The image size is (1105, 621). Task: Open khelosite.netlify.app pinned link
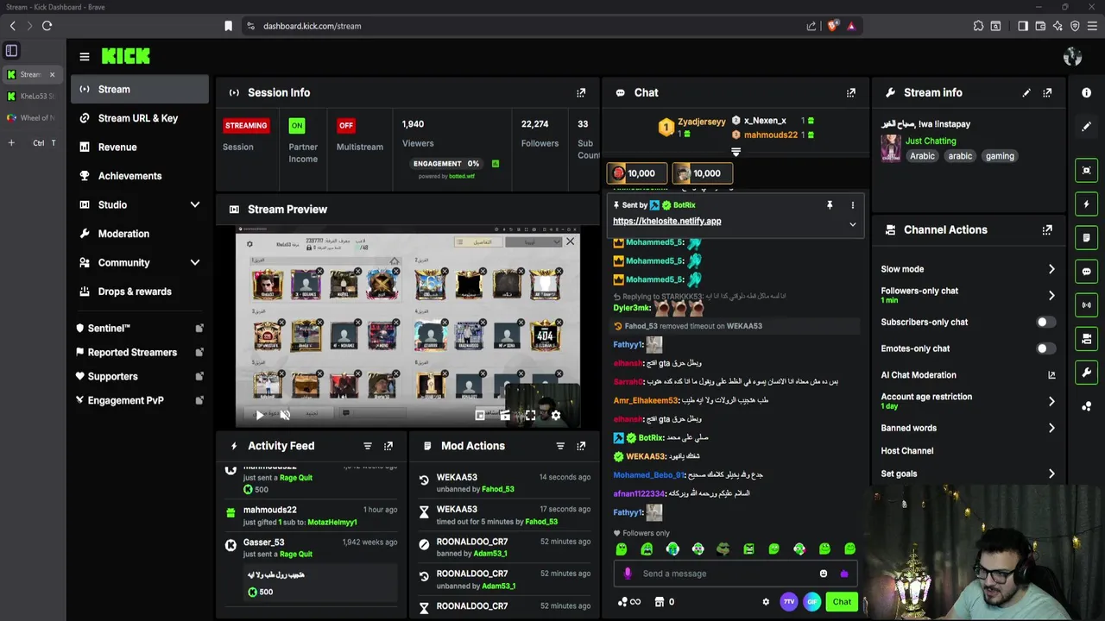[666, 221]
